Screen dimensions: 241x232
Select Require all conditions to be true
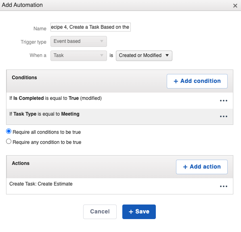click(x=8, y=131)
